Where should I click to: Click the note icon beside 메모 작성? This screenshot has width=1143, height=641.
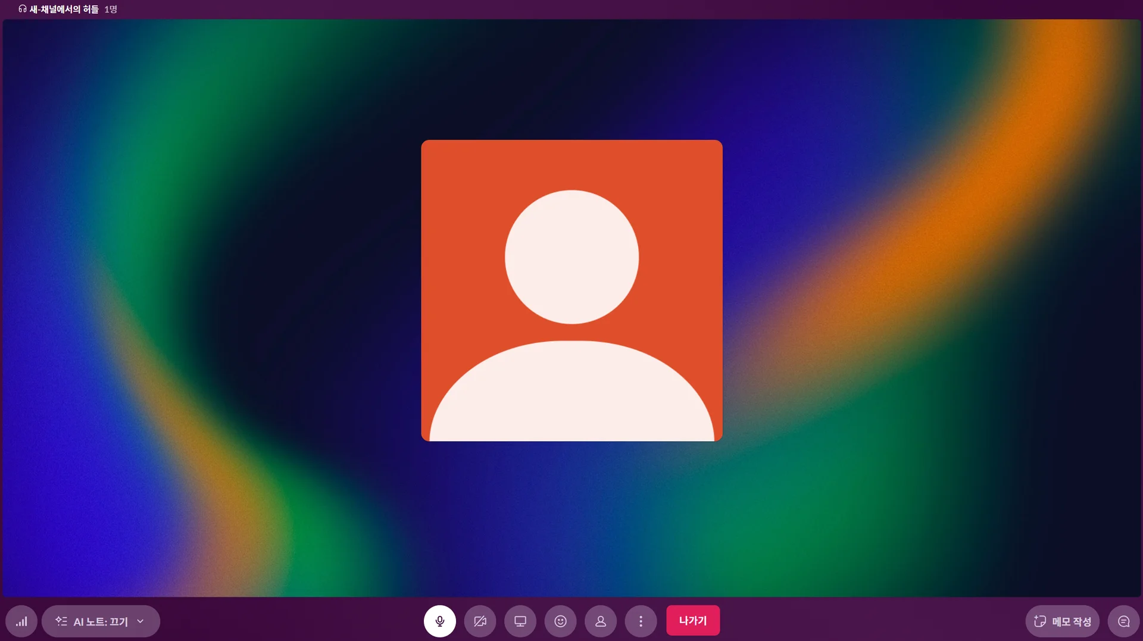pyautogui.click(x=1040, y=621)
